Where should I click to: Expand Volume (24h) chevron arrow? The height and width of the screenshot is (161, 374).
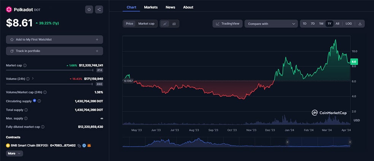point(33,78)
